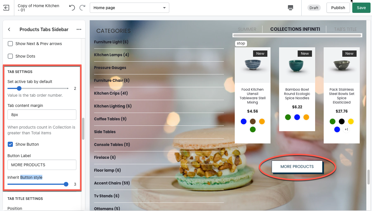Select green swatch on Bamboo Bowl
Image resolution: width=372 pixels, height=211 pixels.
click(x=288, y=117)
